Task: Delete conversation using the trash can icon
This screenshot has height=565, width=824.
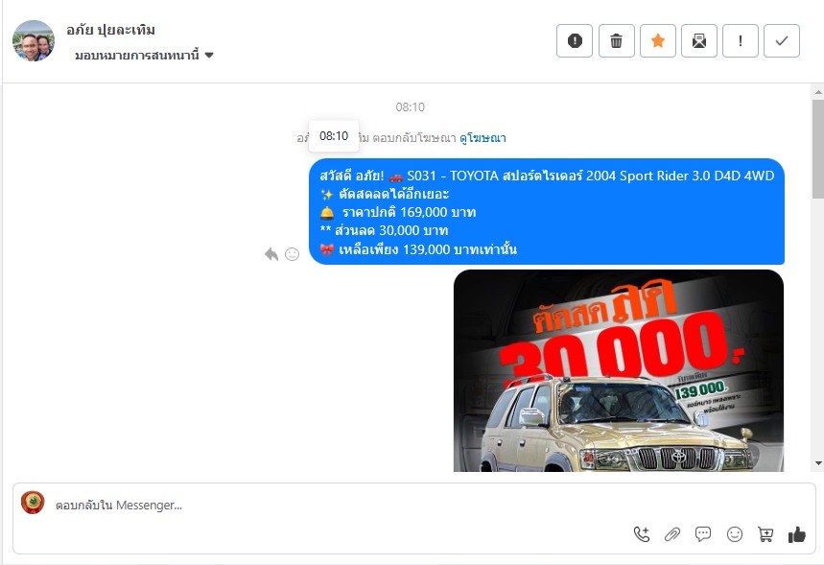Action: pyautogui.click(x=617, y=40)
